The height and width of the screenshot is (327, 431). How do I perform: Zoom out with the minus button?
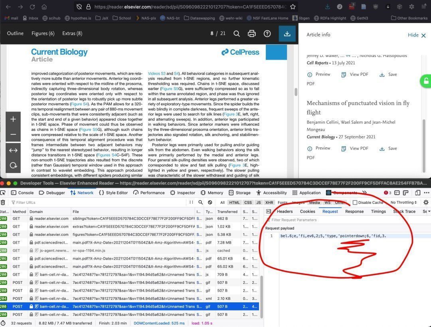point(13,134)
